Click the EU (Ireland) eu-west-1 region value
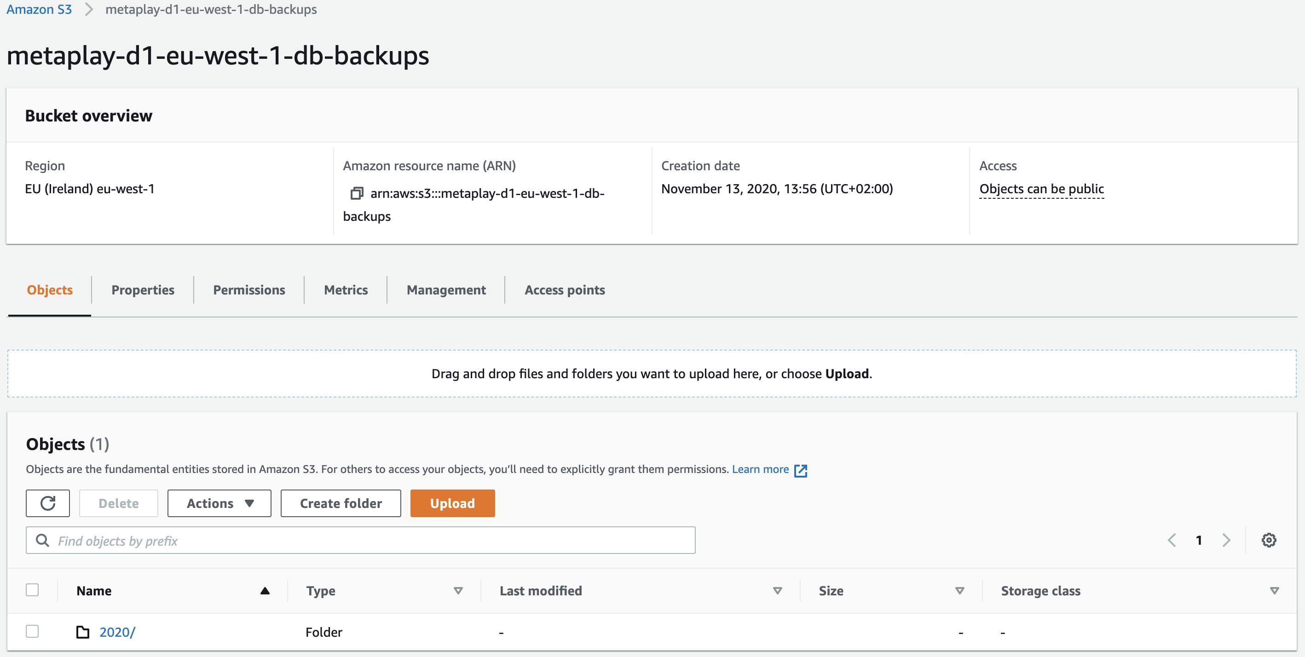 [90, 189]
